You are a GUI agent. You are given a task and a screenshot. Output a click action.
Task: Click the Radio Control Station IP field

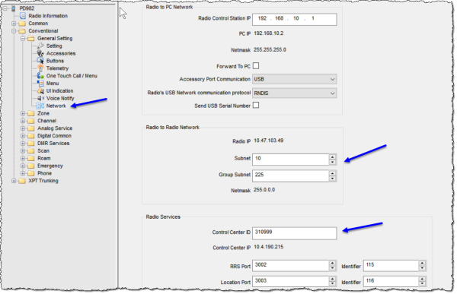tap(294, 19)
